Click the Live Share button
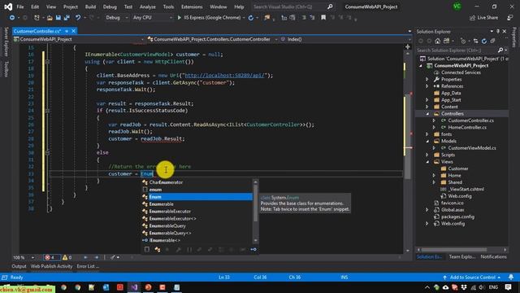The image size is (520, 293). click(484, 18)
